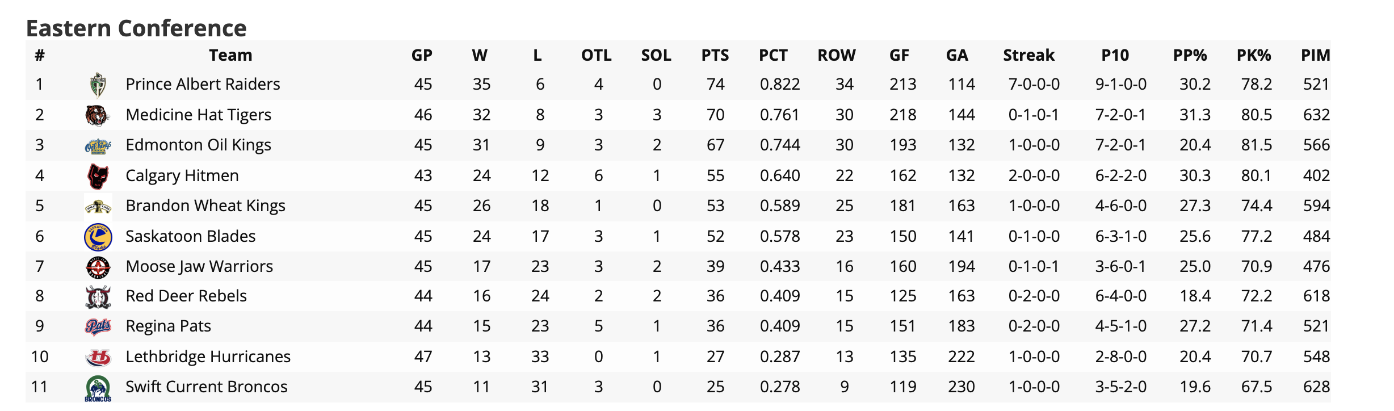Sort table by GF column header
The image size is (1394, 411).
[899, 55]
